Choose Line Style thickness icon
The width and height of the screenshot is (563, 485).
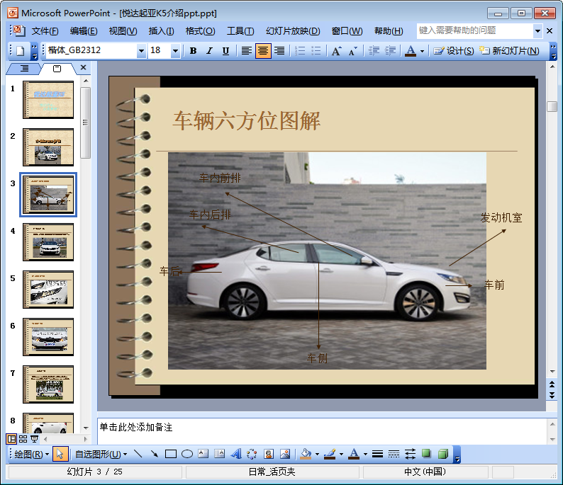[x=377, y=454]
